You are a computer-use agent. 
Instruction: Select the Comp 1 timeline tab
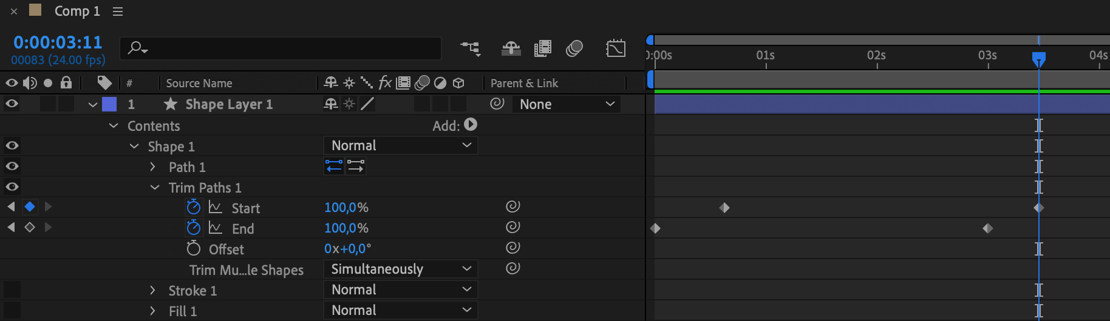[77, 12]
